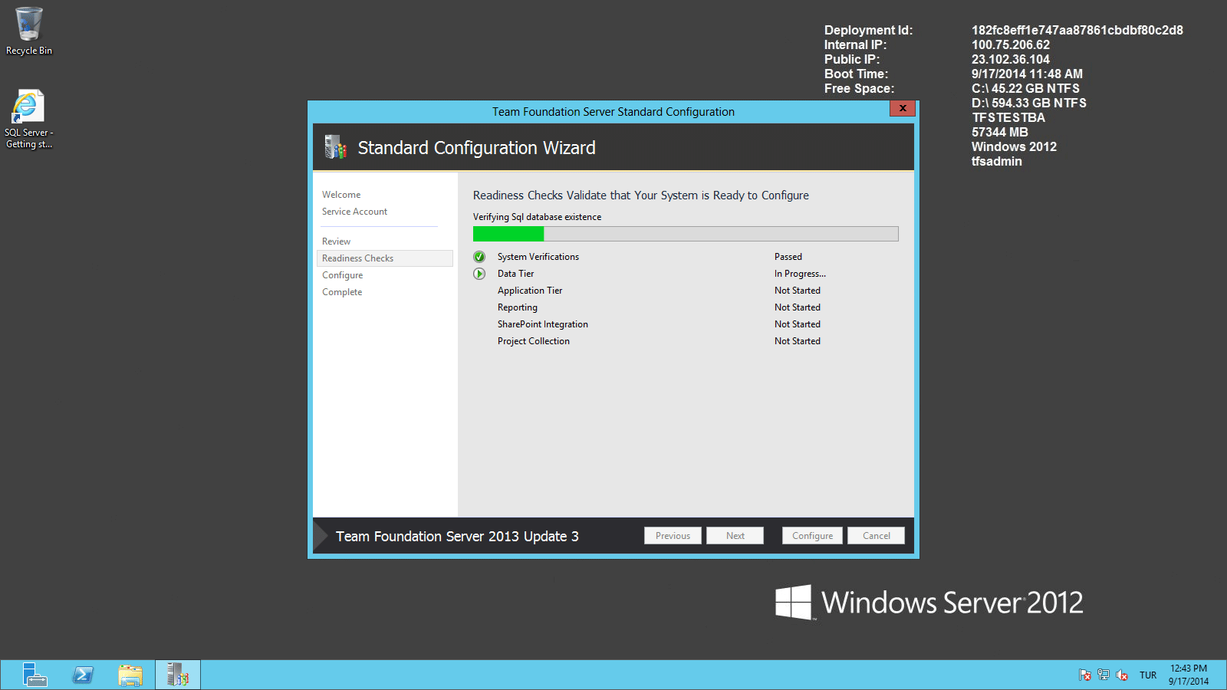Select the Review step

tap(336, 242)
